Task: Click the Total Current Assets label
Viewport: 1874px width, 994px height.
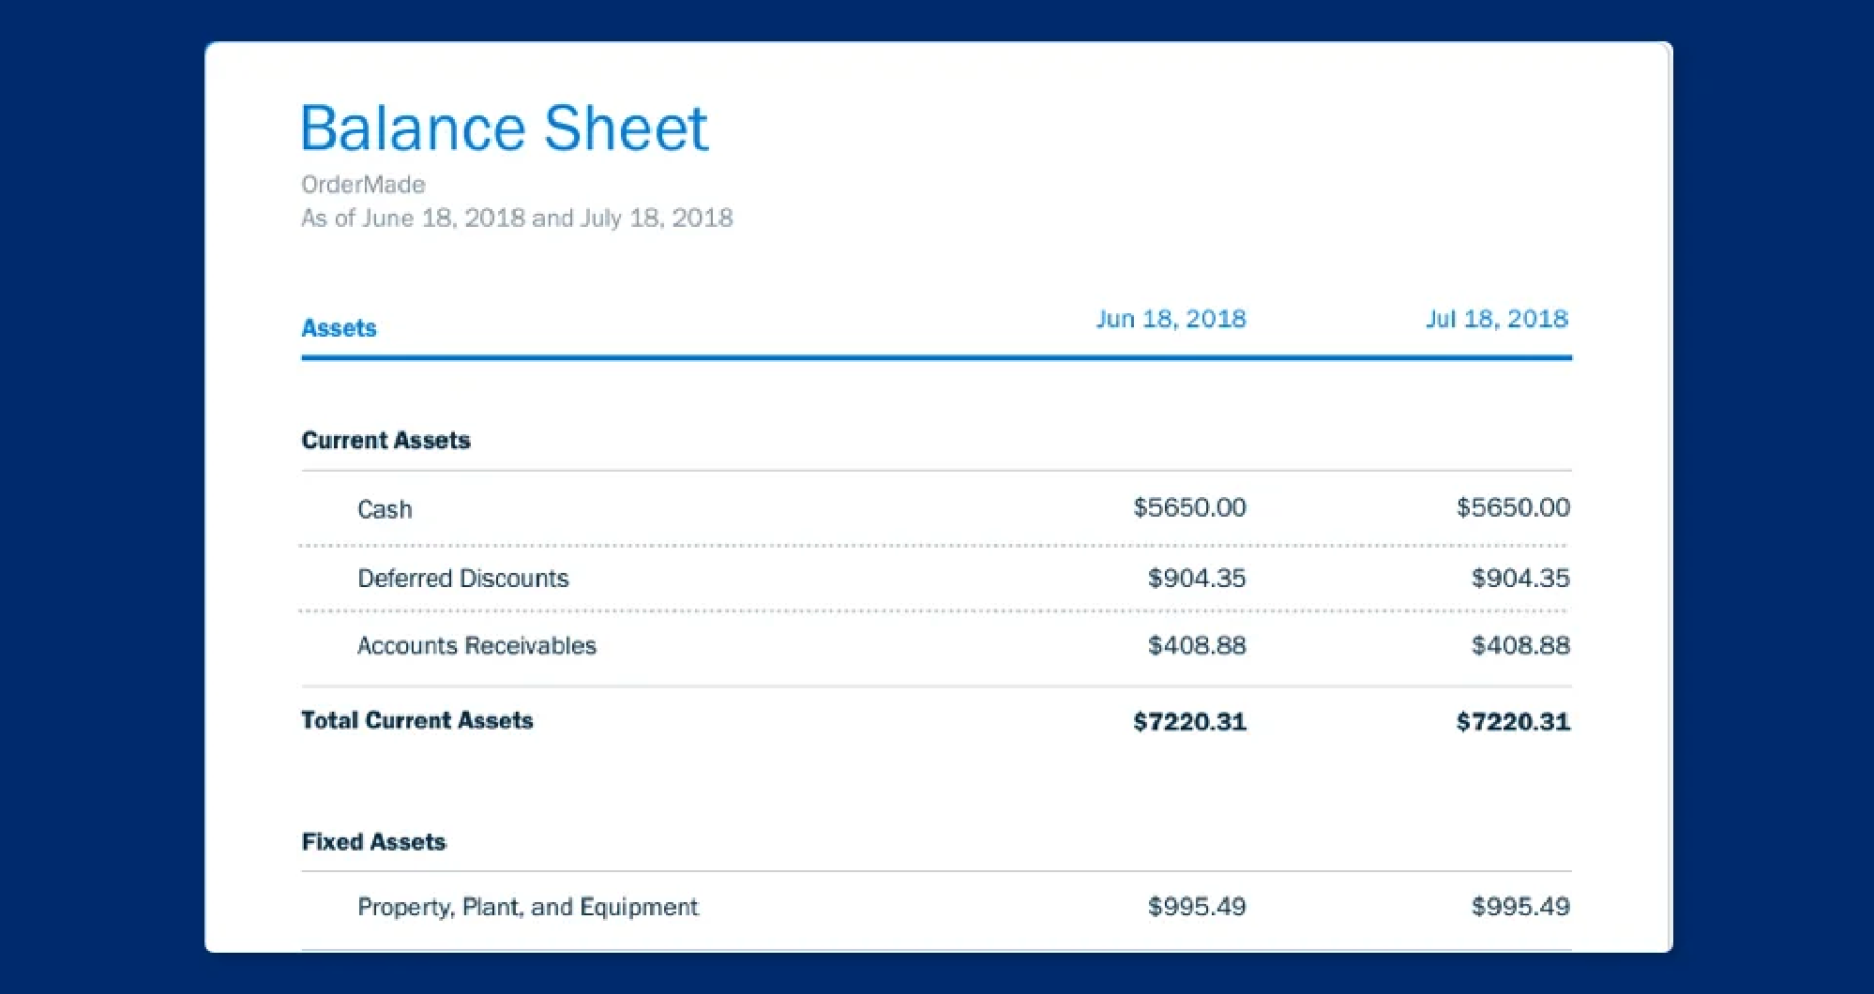Action: coord(416,720)
